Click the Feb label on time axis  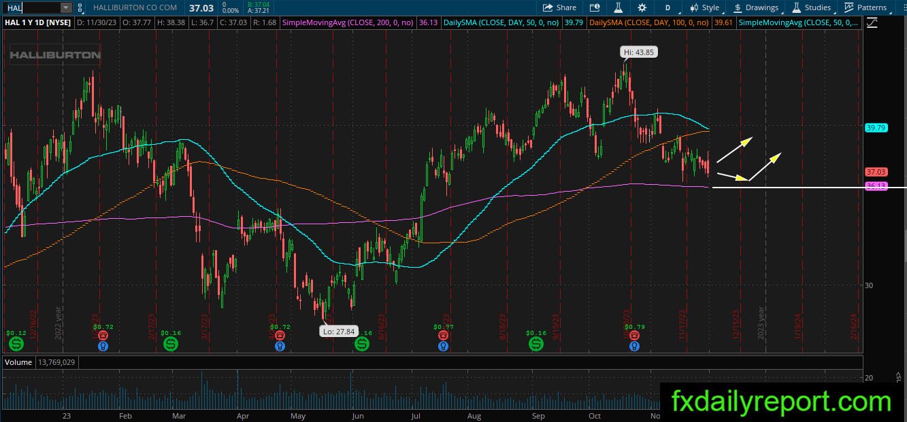point(125,416)
